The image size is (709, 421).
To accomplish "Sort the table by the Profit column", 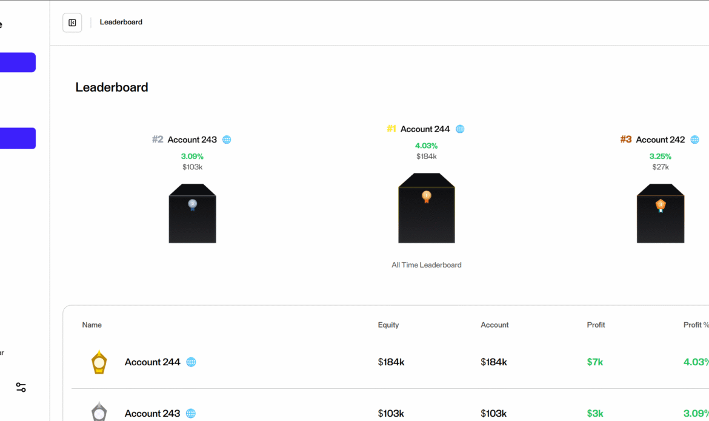I will point(595,325).
